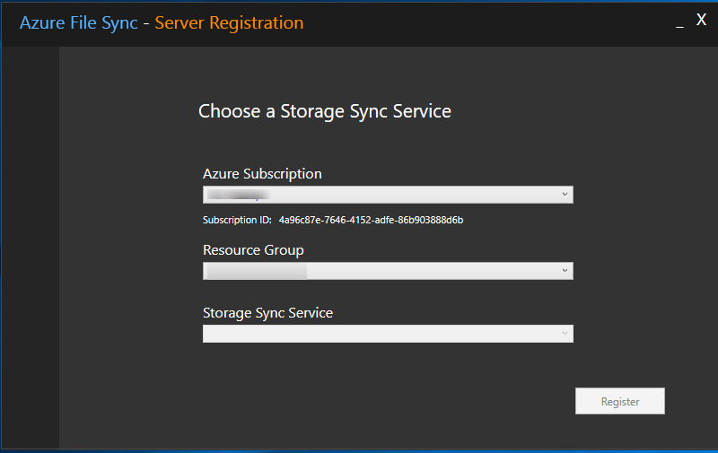The width and height of the screenshot is (718, 453).
Task: Click the "Resource Group" field label
Action: (253, 250)
